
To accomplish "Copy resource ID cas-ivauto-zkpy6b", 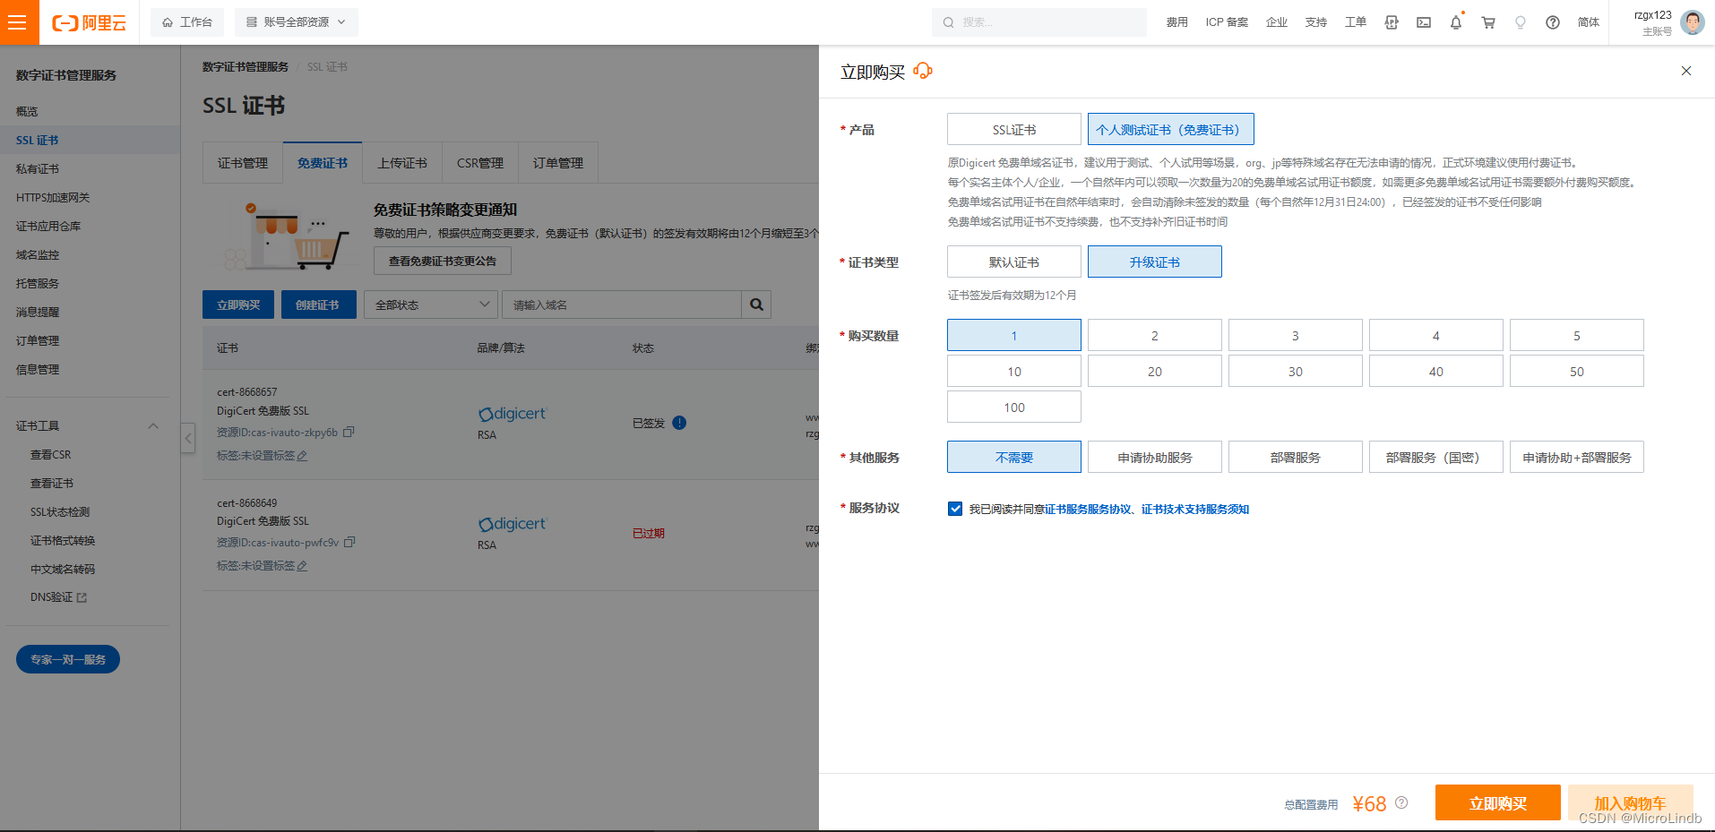I will [349, 432].
